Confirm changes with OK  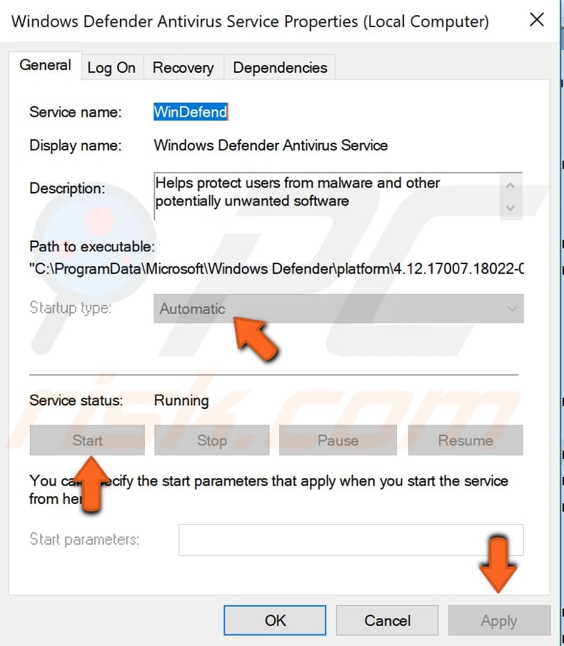274,620
